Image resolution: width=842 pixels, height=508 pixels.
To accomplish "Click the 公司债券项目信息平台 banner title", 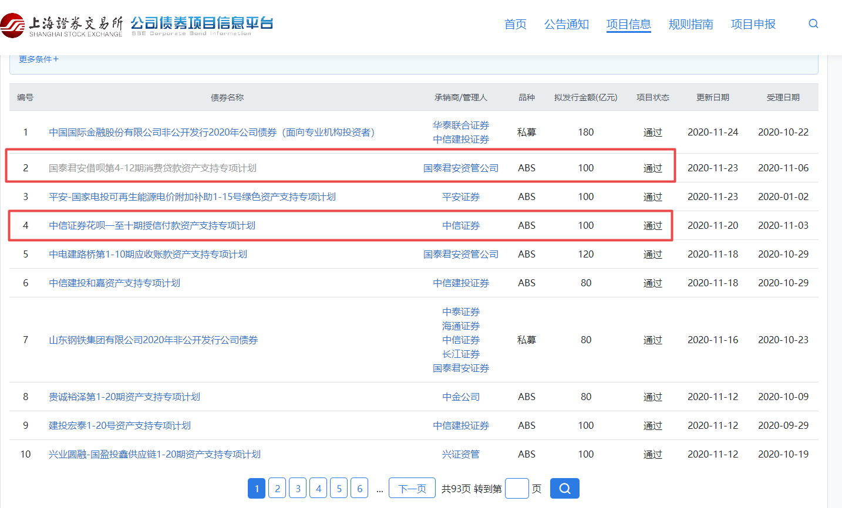I will pyautogui.click(x=203, y=23).
